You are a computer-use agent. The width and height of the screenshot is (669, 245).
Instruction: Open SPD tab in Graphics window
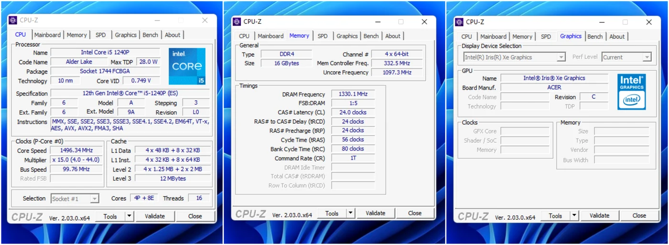546,36
